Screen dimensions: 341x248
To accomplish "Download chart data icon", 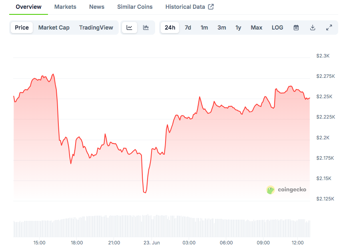I will [x=313, y=28].
